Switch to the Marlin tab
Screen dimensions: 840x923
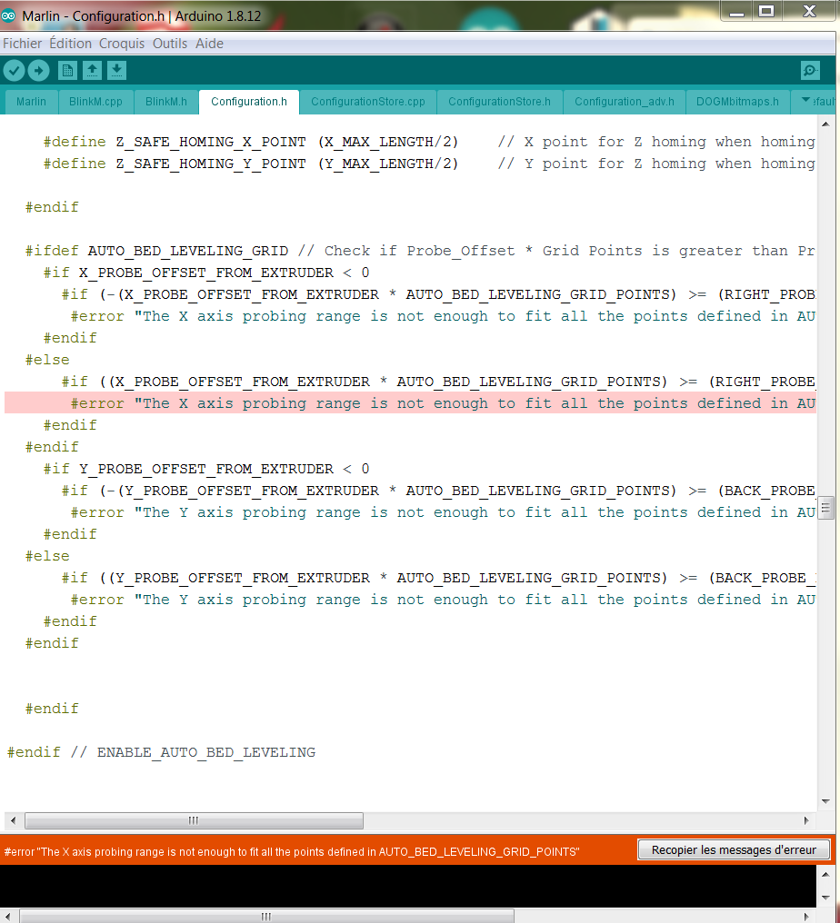click(x=31, y=102)
